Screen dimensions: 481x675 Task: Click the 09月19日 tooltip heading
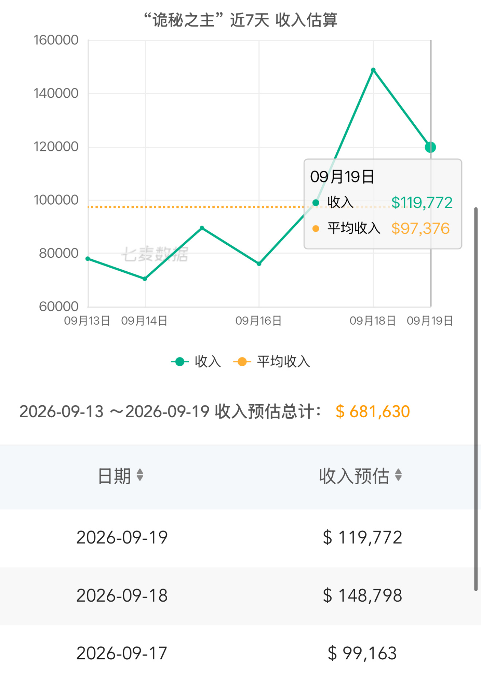coord(342,177)
